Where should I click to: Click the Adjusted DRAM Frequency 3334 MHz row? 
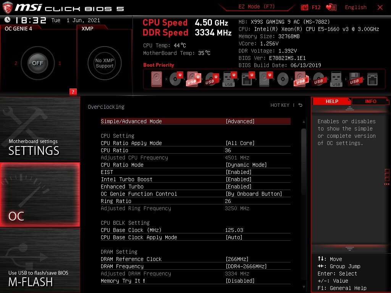(195, 274)
